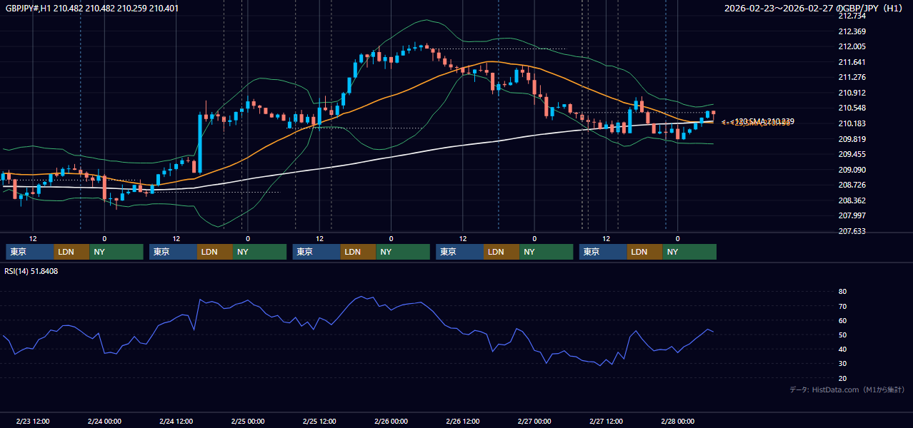The width and height of the screenshot is (913, 428).
Task: Click the 207.997 price axis label
Action: click(x=852, y=215)
